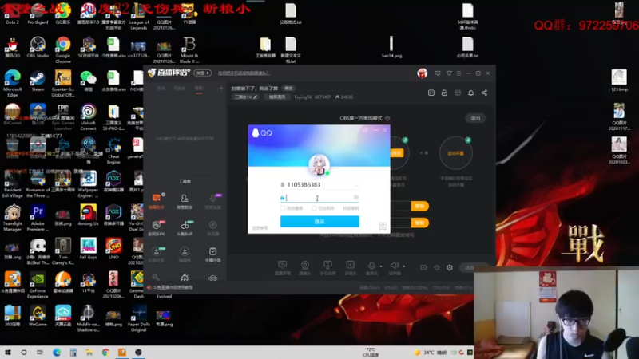The width and height of the screenshot is (639, 359).
Task: Open WeGame desktop shortcut
Action: 38,316
